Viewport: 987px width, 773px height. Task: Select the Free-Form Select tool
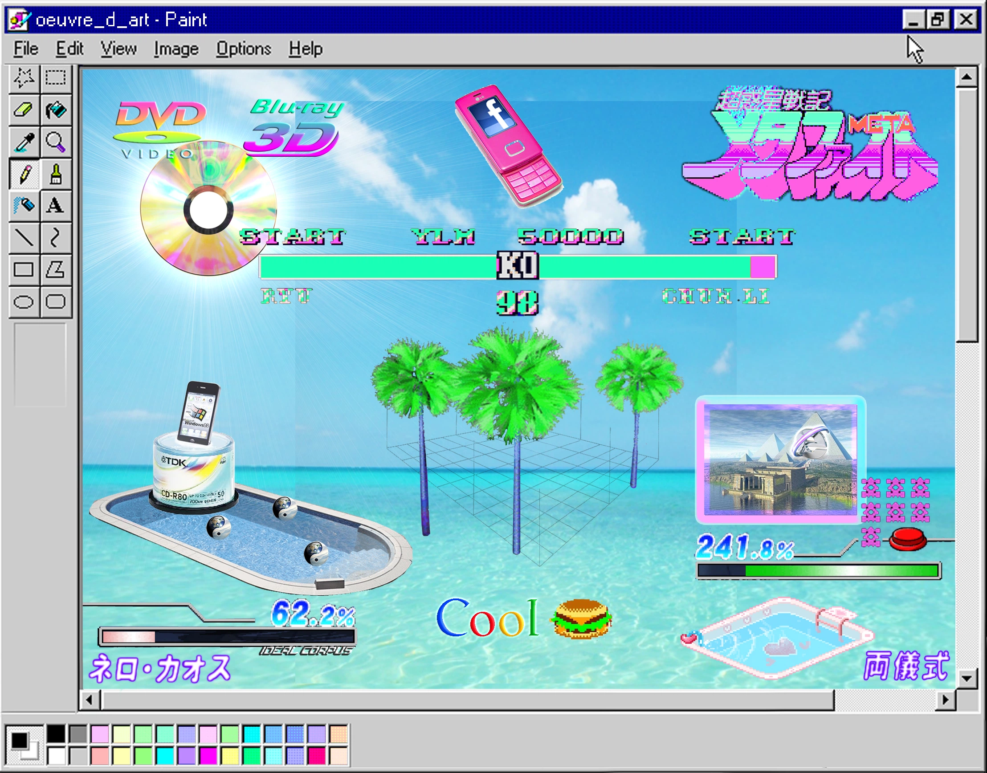(24, 79)
